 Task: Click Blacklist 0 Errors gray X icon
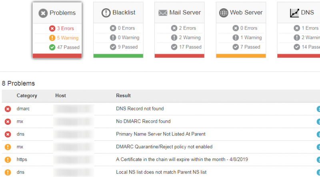point(113,28)
